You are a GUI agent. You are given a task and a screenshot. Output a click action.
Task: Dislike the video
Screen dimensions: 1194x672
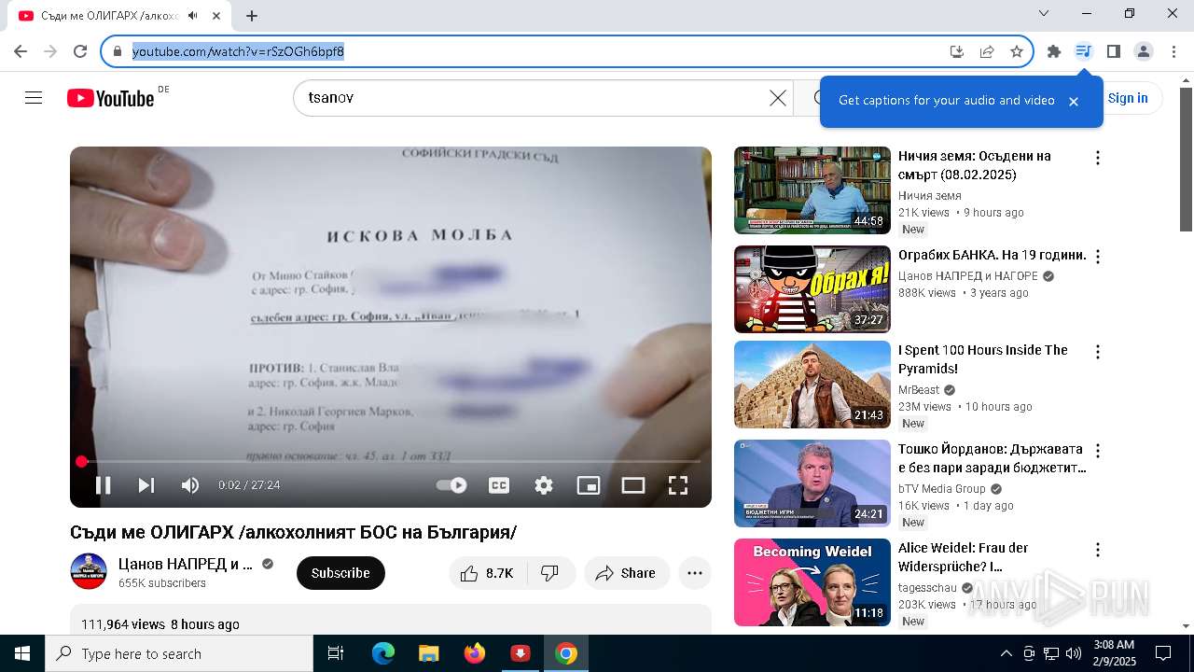[x=550, y=573]
